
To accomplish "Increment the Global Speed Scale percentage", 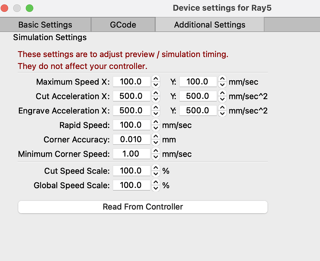I will point(155,183).
